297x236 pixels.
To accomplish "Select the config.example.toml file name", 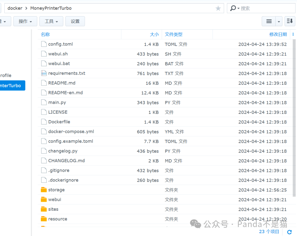I will pos(71,141).
